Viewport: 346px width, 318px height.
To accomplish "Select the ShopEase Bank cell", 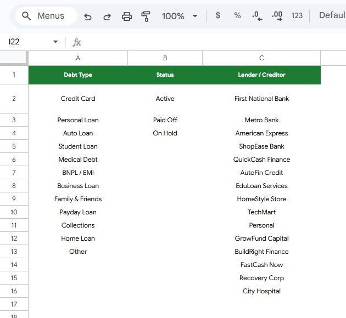I will (261, 146).
